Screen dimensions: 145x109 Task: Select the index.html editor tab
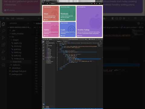click(59, 41)
